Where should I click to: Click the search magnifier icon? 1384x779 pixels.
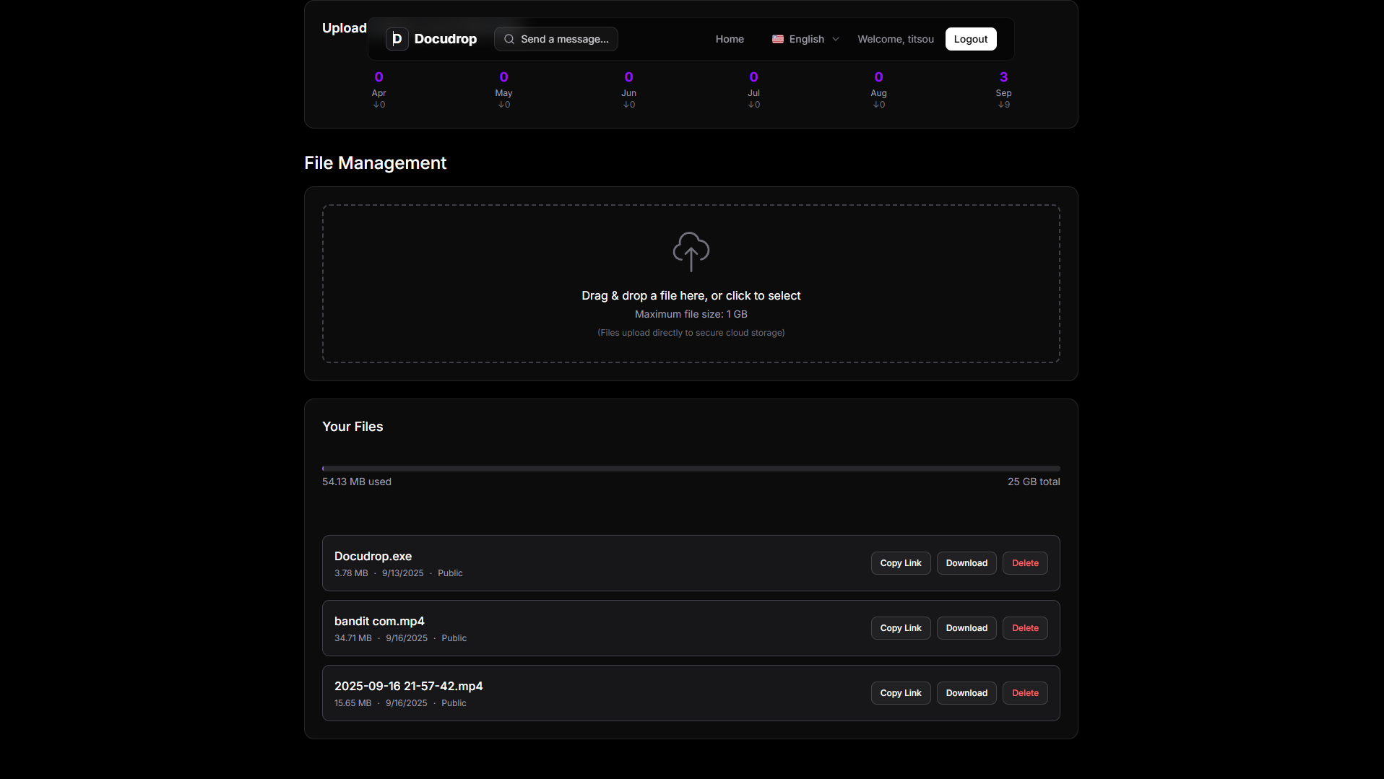pyautogui.click(x=509, y=39)
